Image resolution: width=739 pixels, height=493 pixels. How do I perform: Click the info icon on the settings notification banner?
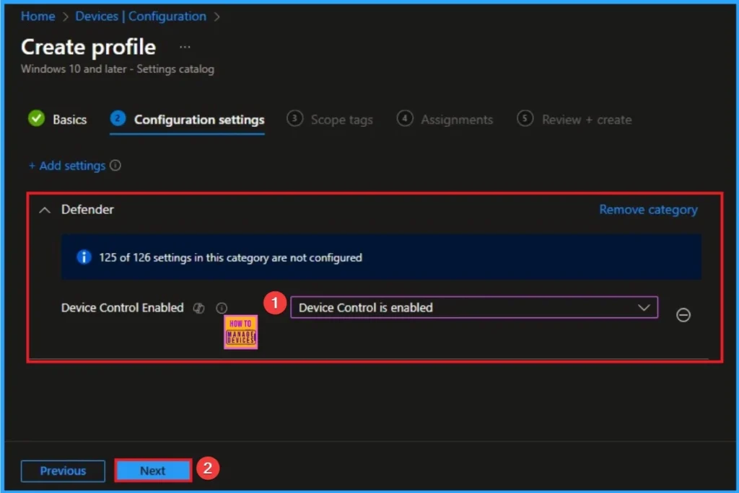(84, 257)
